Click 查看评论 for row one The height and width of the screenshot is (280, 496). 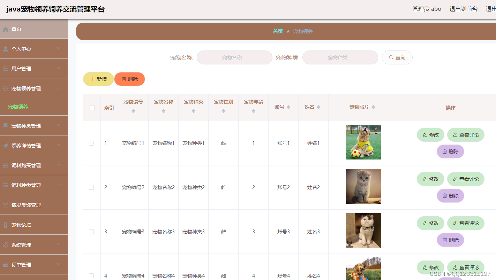point(466,134)
